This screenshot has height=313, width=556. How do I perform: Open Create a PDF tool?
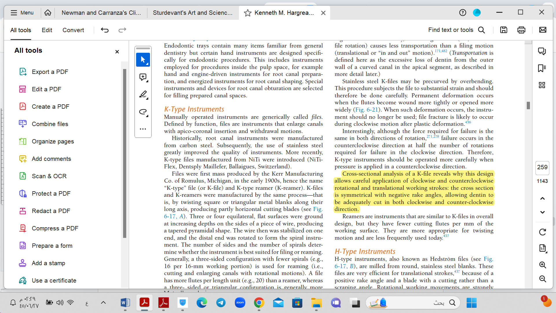(x=50, y=107)
